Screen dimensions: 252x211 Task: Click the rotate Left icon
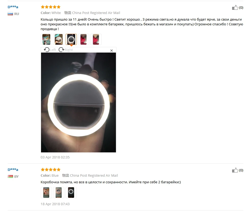pyautogui.click(x=47, y=50)
